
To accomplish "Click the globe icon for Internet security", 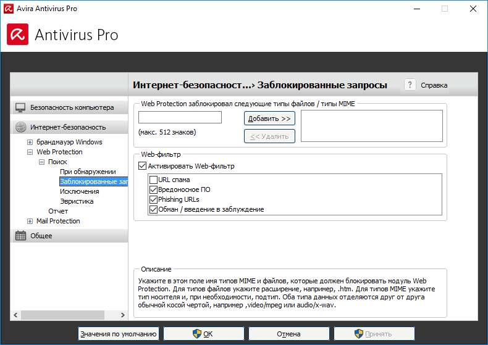I will click(21, 127).
